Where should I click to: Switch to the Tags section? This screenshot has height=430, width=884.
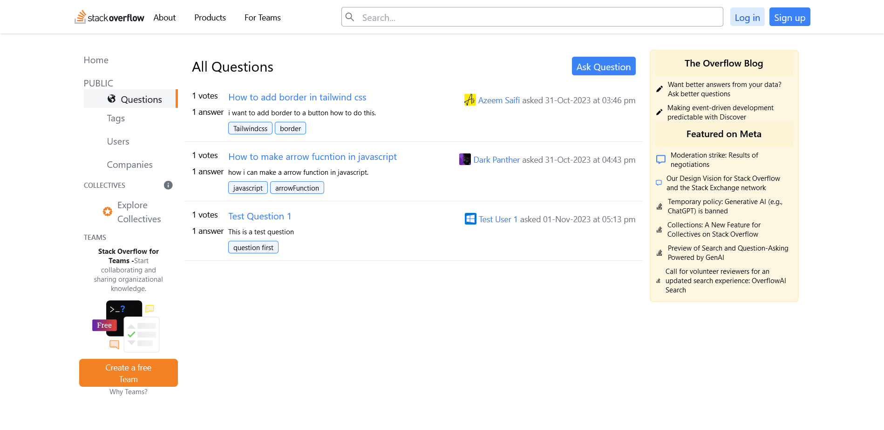click(116, 119)
